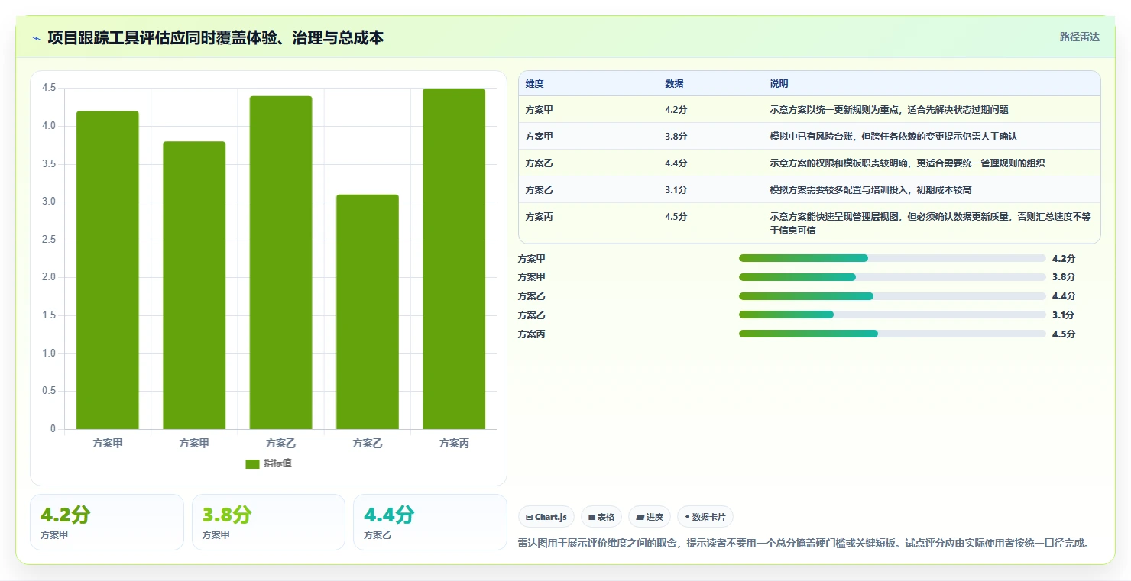This screenshot has height=581, width=1131.
Task: Select the 4.4分 cell in the table
Action: click(x=676, y=163)
